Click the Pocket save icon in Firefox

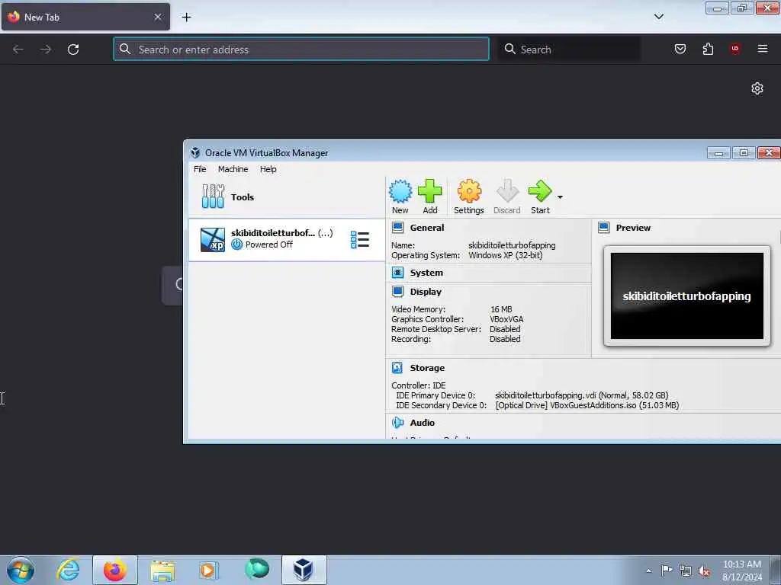click(680, 49)
